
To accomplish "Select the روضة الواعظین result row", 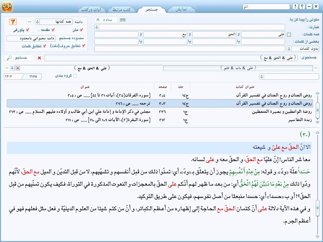I will 160,112.
